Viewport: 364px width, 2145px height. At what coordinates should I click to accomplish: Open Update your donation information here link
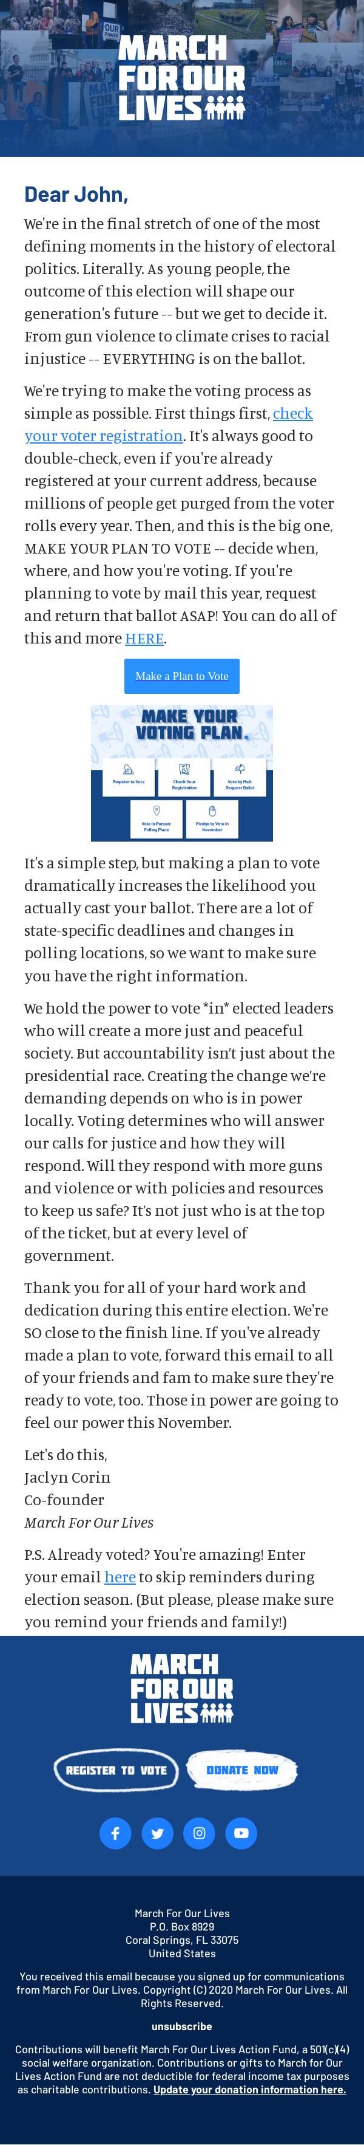(x=249, y=2089)
